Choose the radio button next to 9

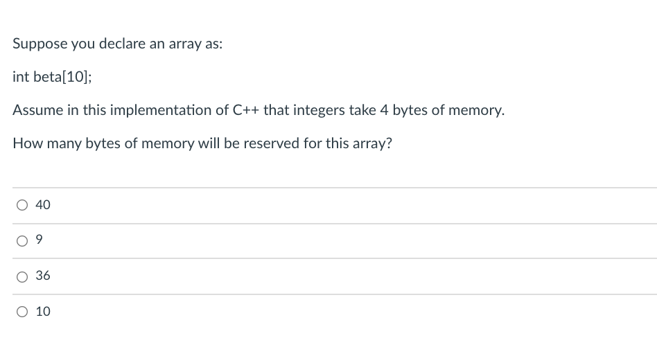point(22,241)
